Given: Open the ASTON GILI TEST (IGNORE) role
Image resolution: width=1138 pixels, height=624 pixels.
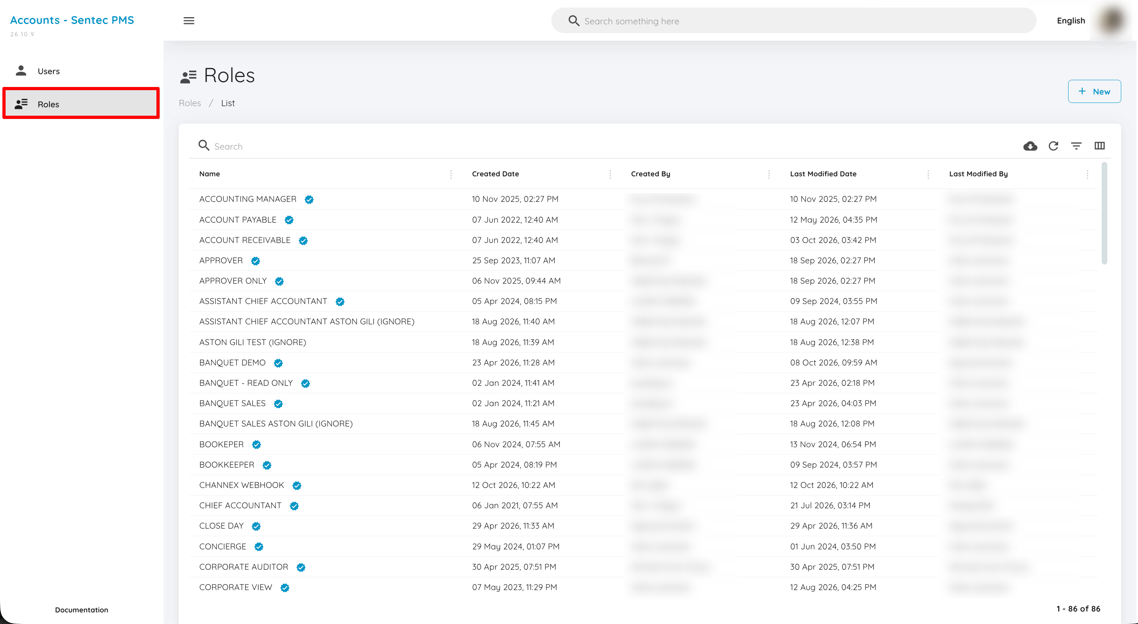Looking at the screenshot, I should (x=643, y=342).
